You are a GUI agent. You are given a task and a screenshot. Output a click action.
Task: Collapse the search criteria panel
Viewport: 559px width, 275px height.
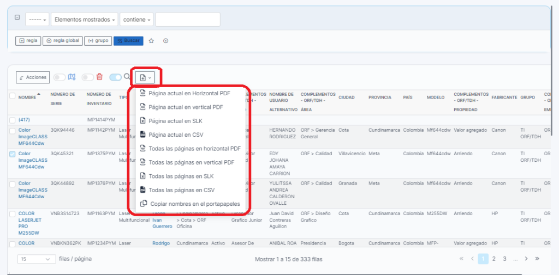click(17, 17)
